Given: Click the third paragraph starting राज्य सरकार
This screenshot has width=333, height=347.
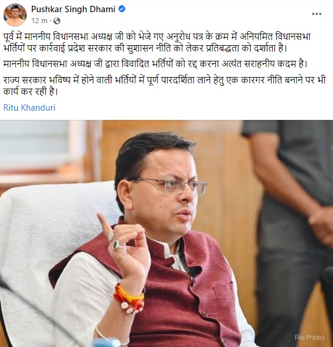Looking at the screenshot, I should pyautogui.click(x=164, y=86).
